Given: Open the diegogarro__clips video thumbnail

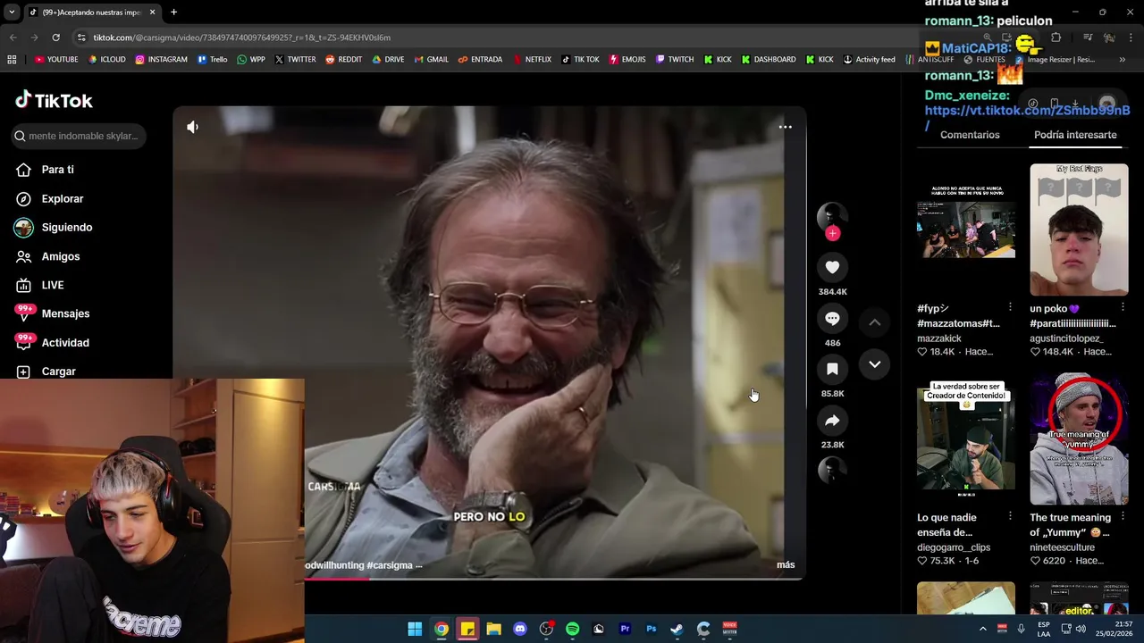Looking at the screenshot, I should tap(966, 438).
